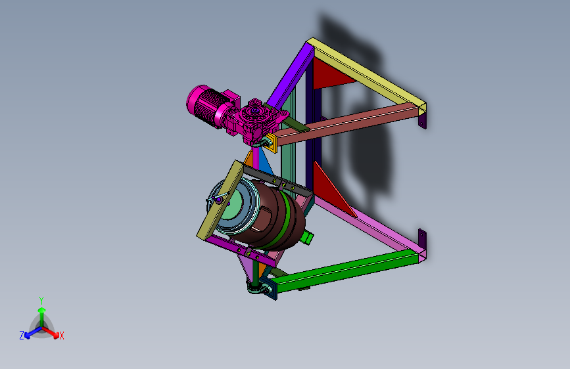Click the red X axis of the triad
The image size is (570, 369).
click(51, 332)
